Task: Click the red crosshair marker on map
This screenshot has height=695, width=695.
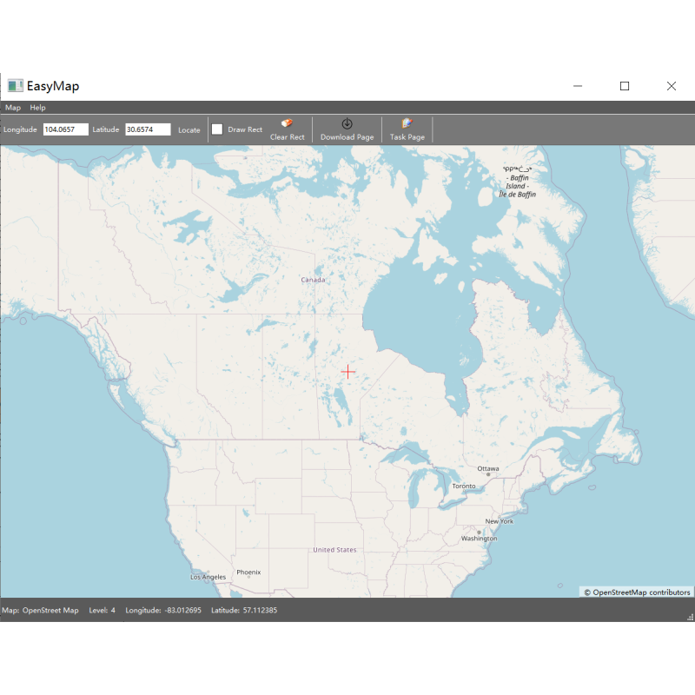Action: (347, 371)
